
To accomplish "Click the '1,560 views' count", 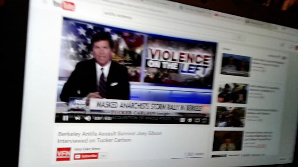I will click(194, 154).
